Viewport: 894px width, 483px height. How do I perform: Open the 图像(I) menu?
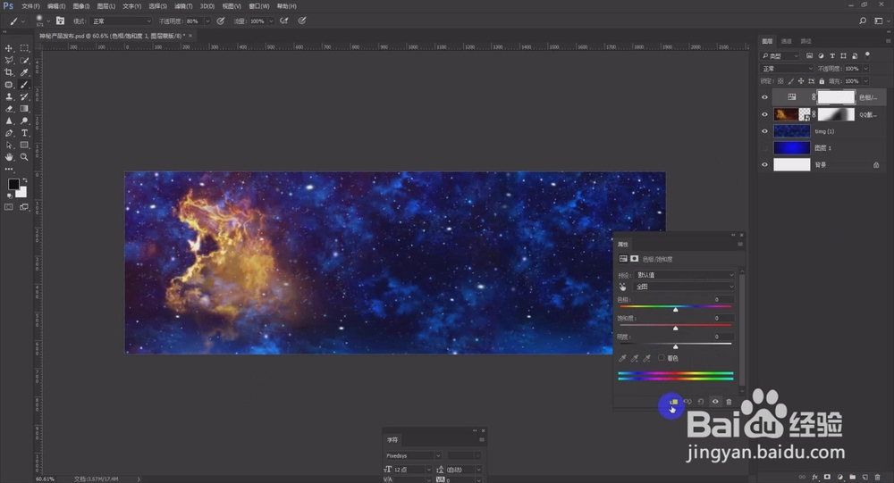pos(81,6)
